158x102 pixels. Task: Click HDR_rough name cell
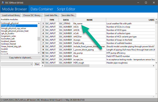coord(89,63)
